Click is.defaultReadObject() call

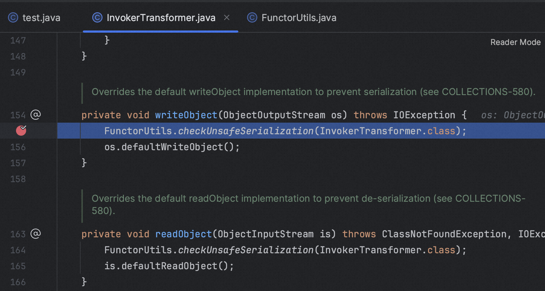pyautogui.click(x=169, y=266)
